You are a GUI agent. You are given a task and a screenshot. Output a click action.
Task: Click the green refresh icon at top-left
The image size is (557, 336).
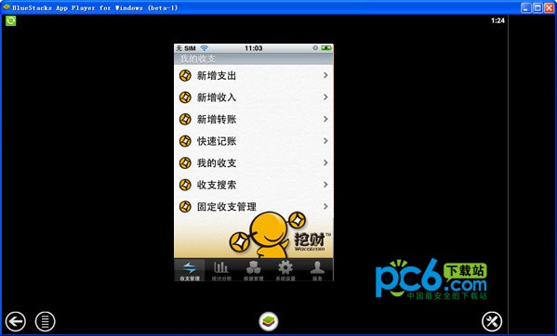tap(10, 21)
